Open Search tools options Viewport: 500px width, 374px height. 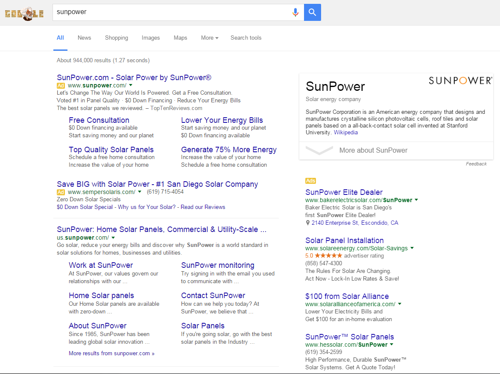(x=246, y=38)
